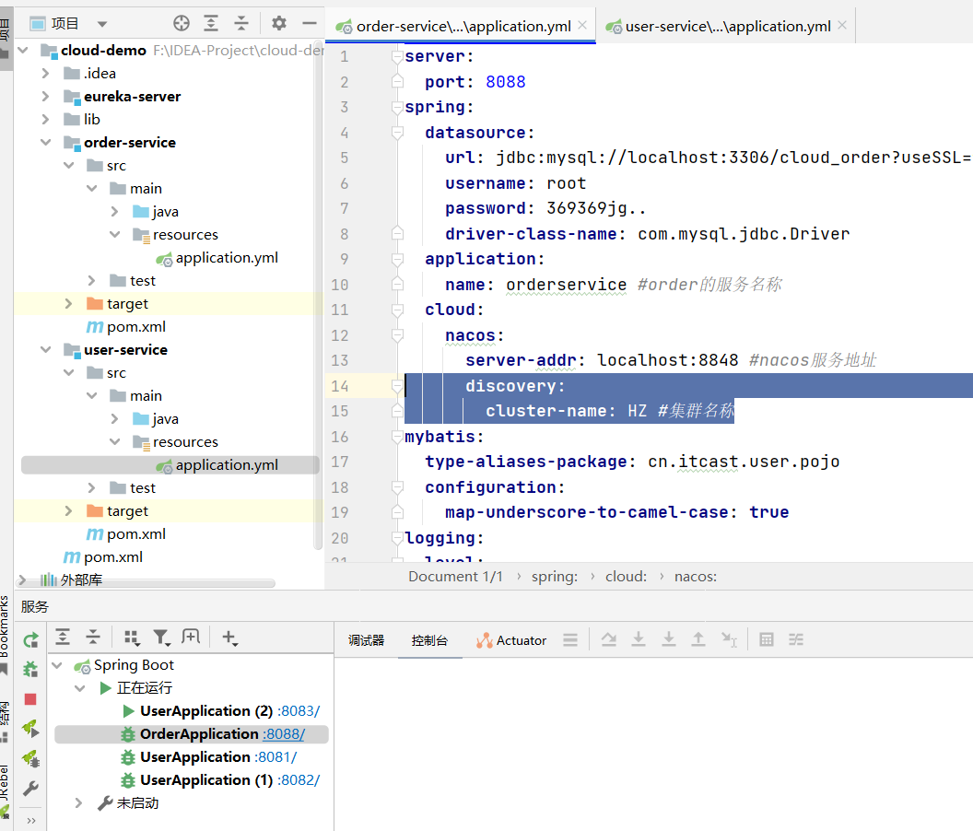Collapse all services toolbar icon
The width and height of the screenshot is (973, 831).
tap(92, 637)
